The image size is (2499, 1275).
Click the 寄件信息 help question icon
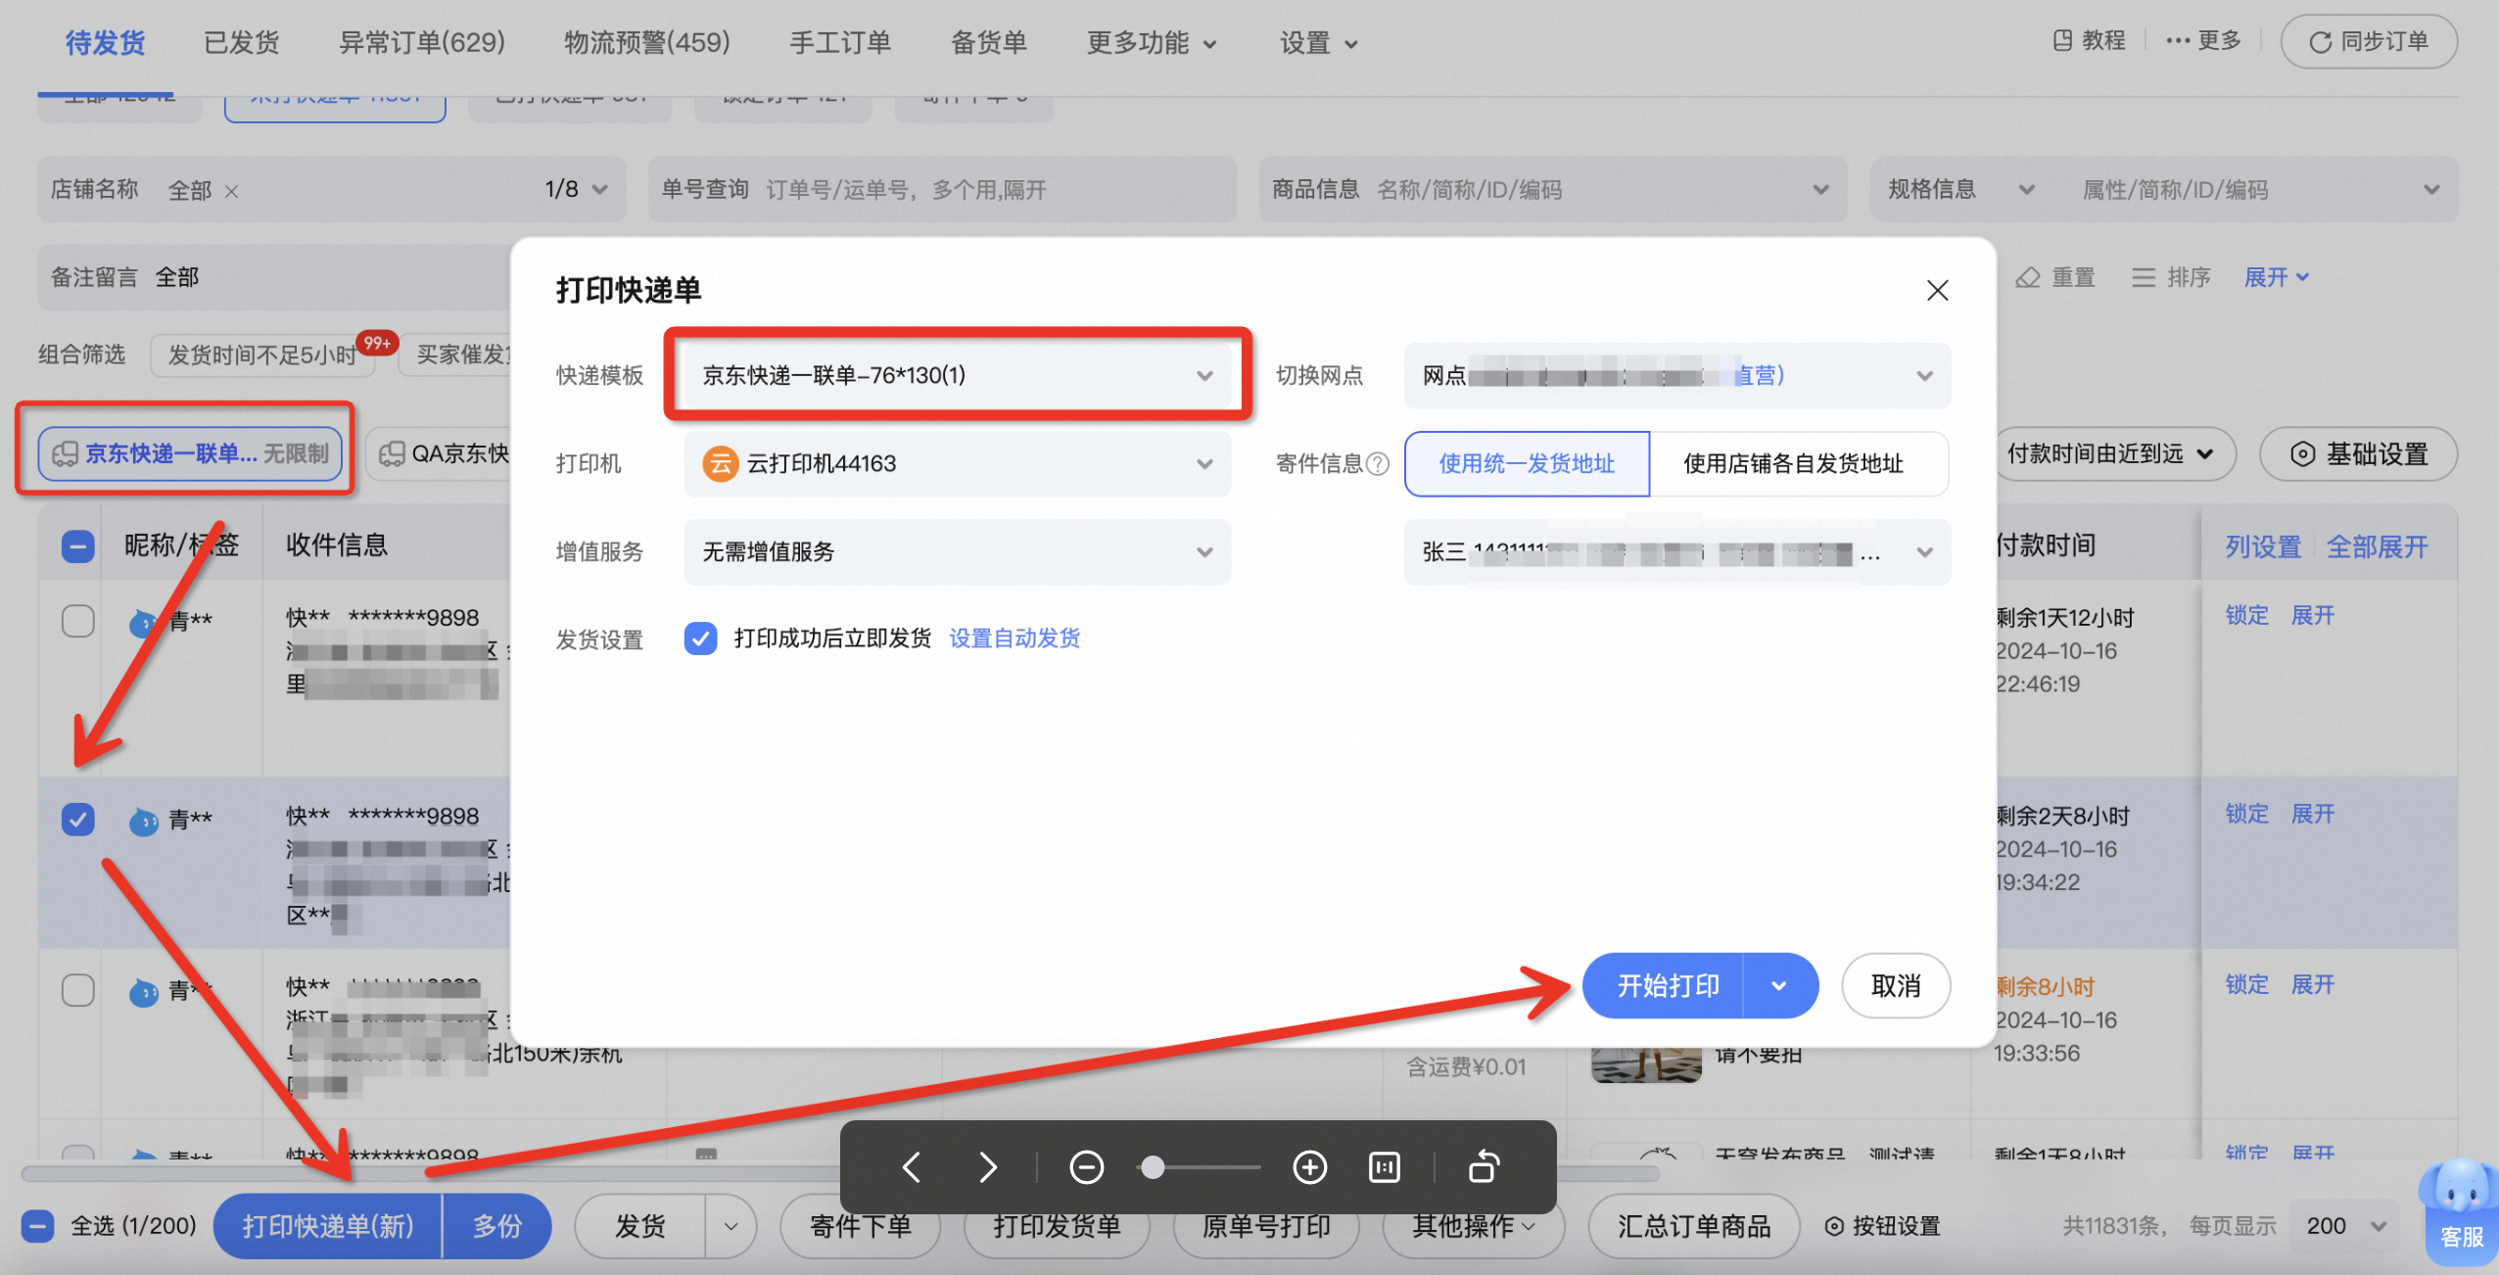pos(1378,463)
